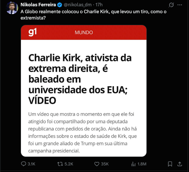The image size is (189, 172).
Task: Open the g1 article image
Action: tap(84, 91)
